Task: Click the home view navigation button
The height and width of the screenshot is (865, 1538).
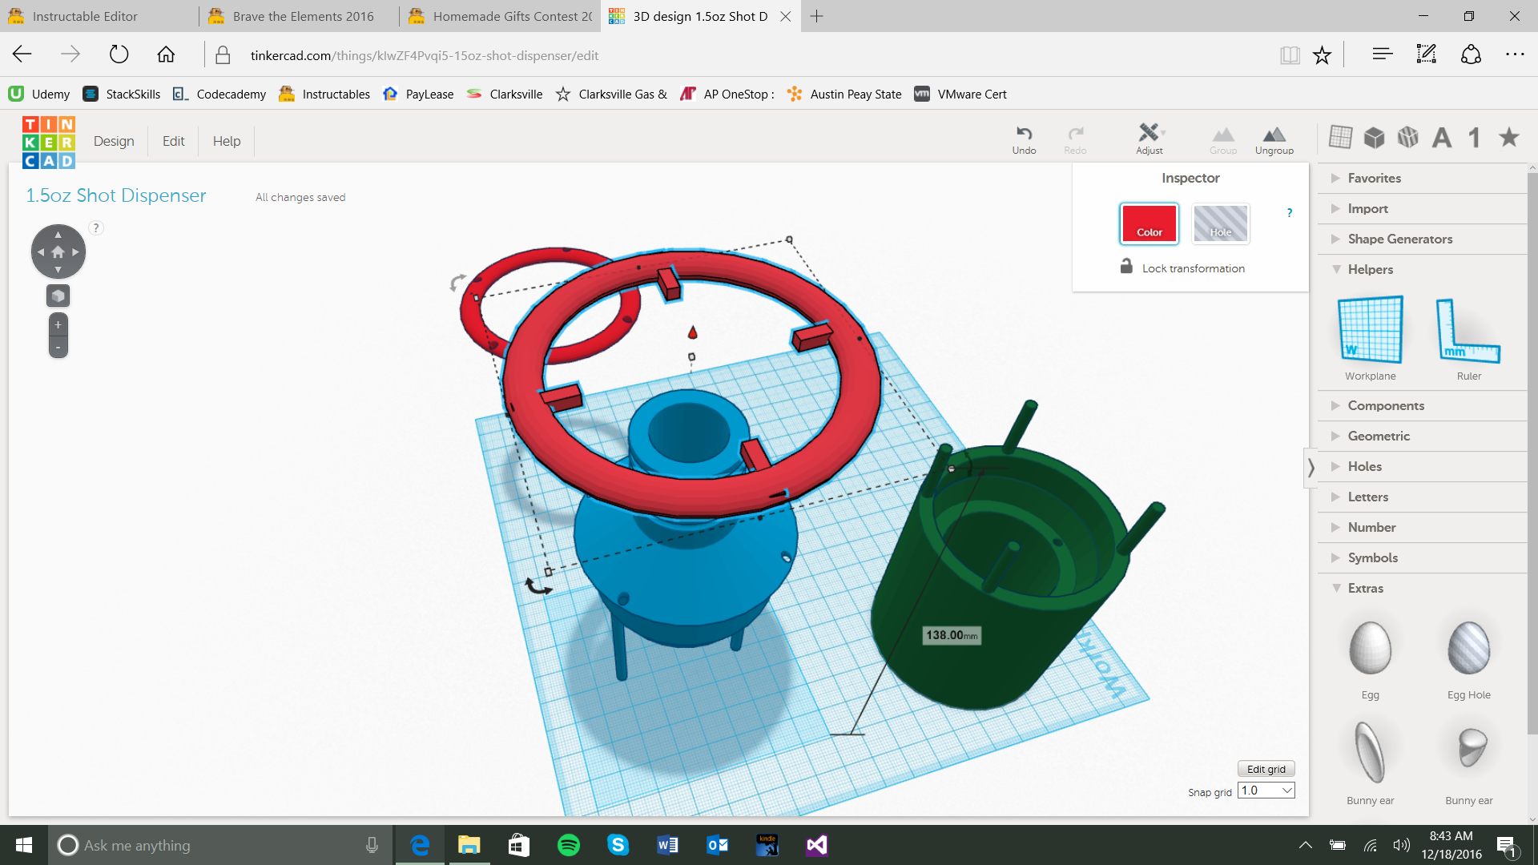Action: click(x=58, y=251)
